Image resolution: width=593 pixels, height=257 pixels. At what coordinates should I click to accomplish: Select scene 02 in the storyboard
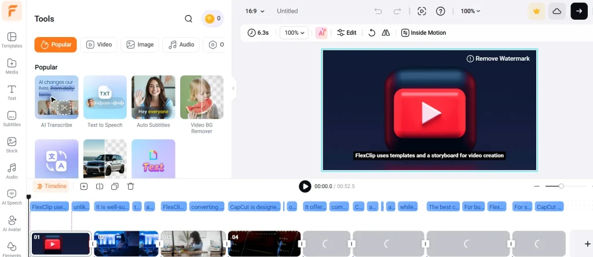point(126,244)
